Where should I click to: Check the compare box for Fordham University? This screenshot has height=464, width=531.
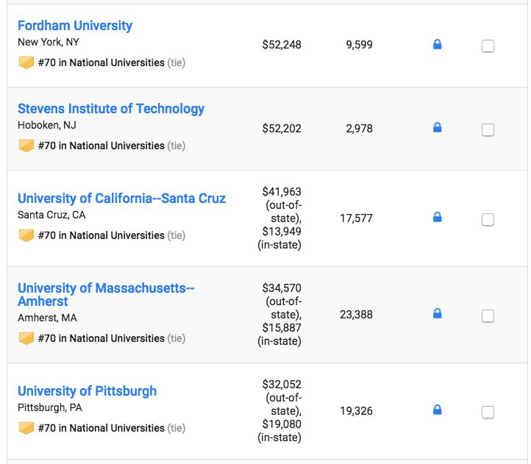tap(488, 46)
